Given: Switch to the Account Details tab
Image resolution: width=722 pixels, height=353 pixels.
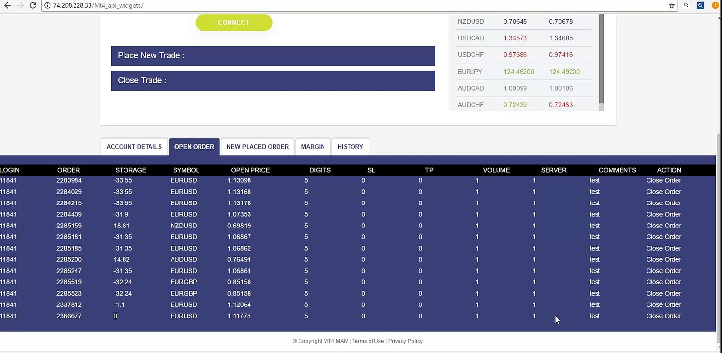Looking at the screenshot, I should click(134, 147).
